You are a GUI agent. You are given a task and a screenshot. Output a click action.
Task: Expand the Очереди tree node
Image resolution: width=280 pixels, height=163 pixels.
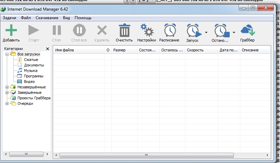click(x=7, y=103)
